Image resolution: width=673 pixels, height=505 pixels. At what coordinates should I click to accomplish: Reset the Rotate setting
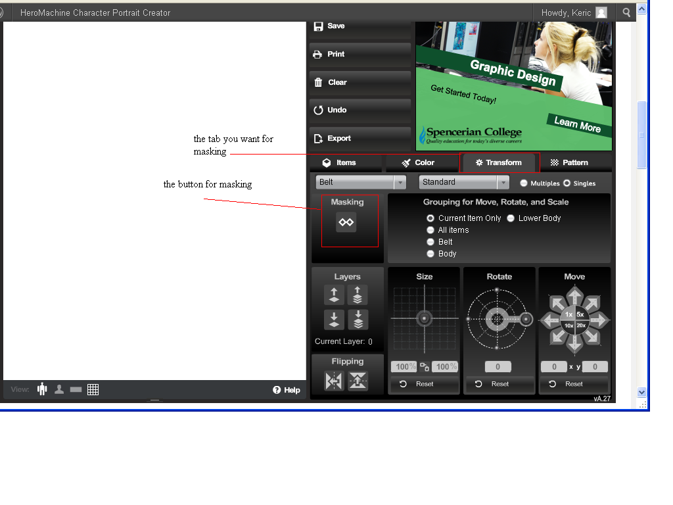pos(494,384)
